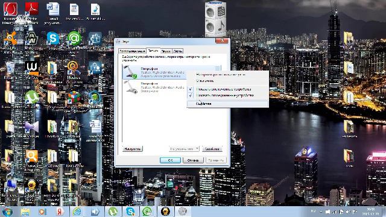Launch the Armored Warfare AW shortcut
Screen dimensions: 386x217
click(x=31, y=39)
